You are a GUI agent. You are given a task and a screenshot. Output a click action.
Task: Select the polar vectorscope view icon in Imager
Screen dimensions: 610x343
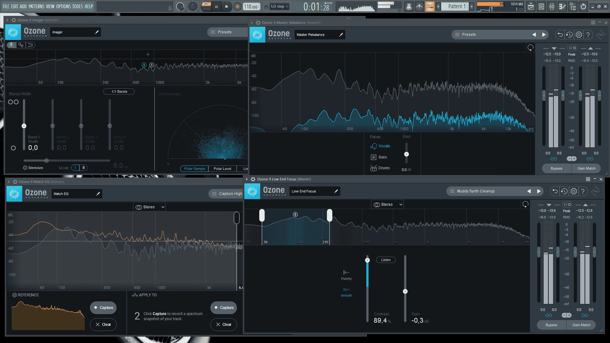[x=11, y=45]
